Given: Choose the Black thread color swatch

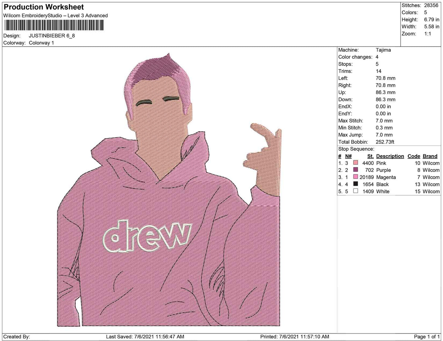Looking at the screenshot, I should [x=356, y=184].
